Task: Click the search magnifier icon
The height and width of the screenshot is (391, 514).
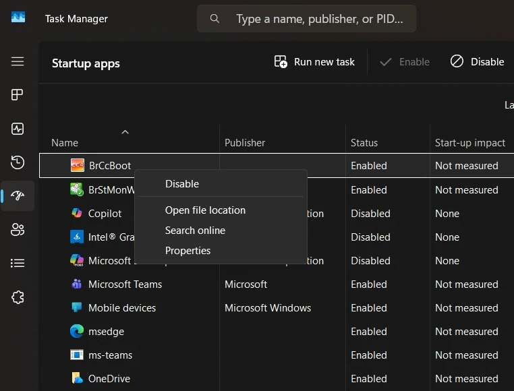Action: pos(215,18)
